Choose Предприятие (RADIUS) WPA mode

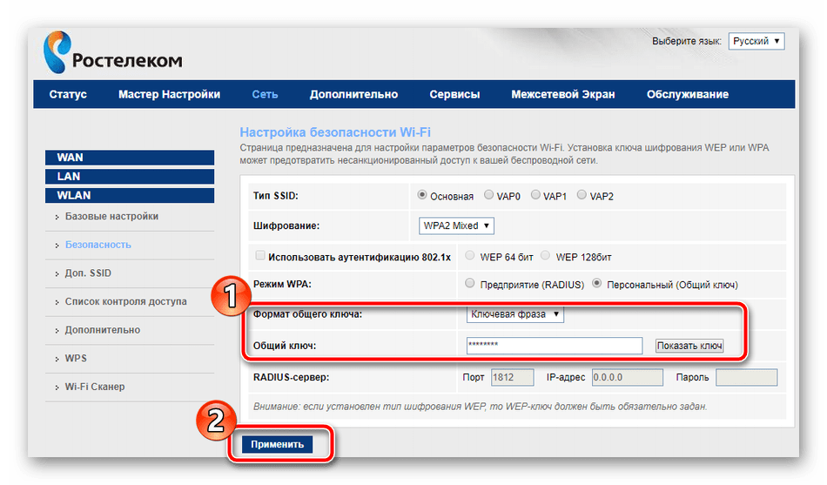[x=471, y=284]
